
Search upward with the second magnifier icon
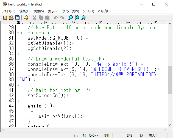(x=77, y=18)
